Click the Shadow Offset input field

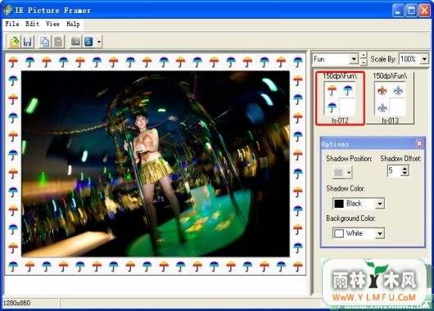394,170
